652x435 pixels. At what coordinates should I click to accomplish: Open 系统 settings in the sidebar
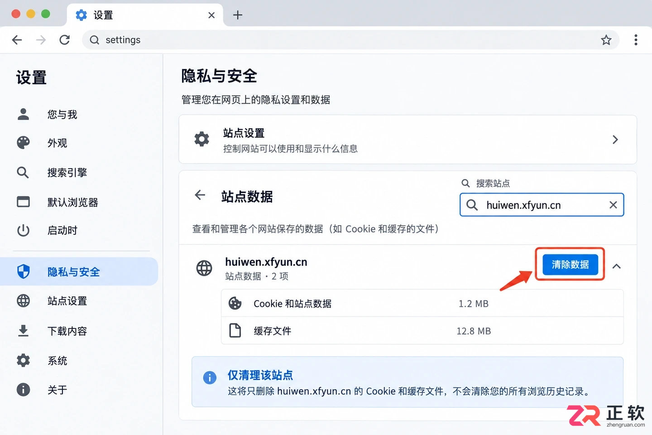pyautogui.click(x=58, y=361)
